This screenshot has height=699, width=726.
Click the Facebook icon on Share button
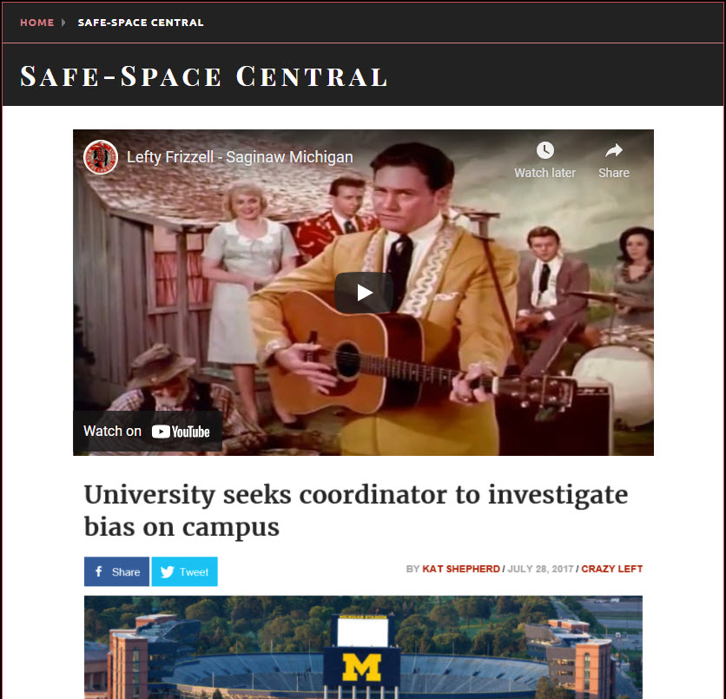click(x=99, y=571)
